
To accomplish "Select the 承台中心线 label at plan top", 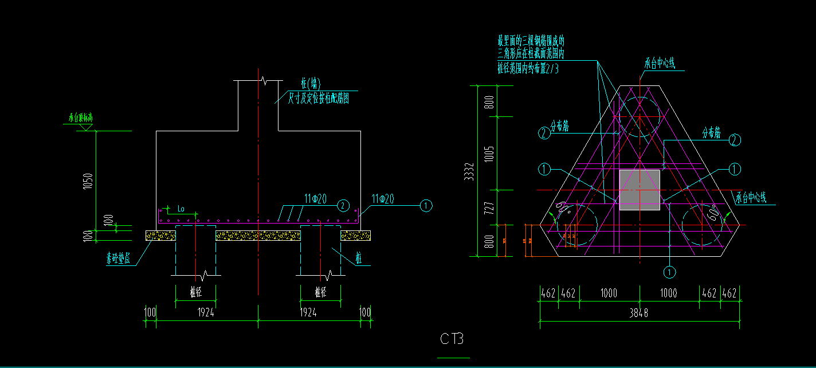I will pyautogui.click(x=660, y=64).
